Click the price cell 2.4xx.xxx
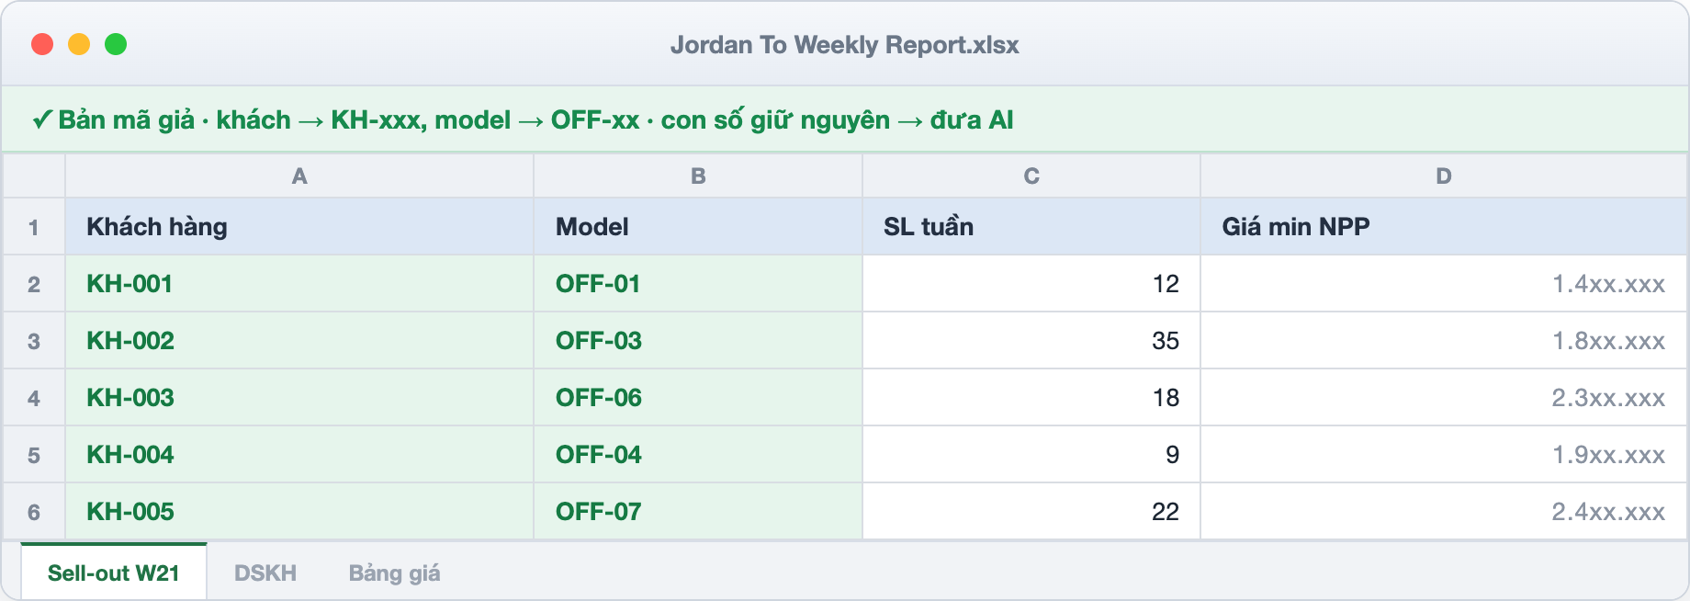 tap(1444, 512)
